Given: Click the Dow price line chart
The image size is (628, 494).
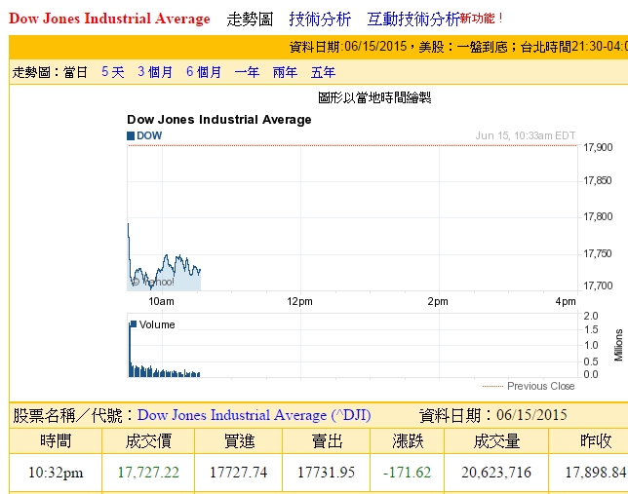Looking at the screenshot, I should pyautogui.click(x=352, y=218).
